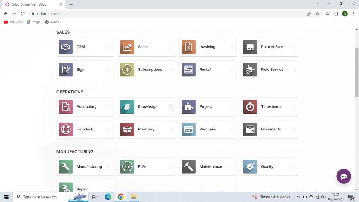Click the CRM handshake icon
This screenshot has height=202, width=359.
66,47
